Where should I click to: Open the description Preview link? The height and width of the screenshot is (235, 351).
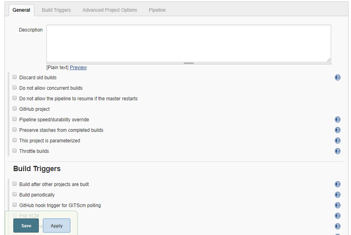coord(78,67)
